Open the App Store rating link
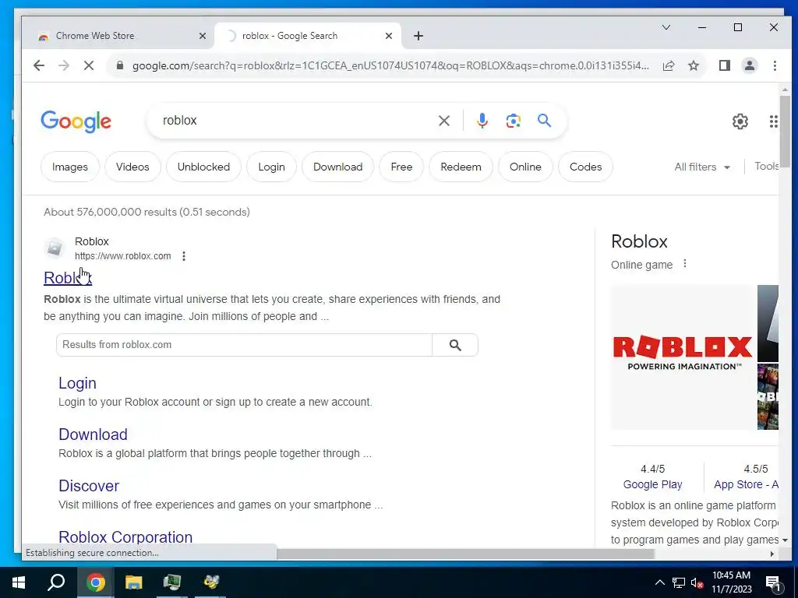This screenshot has width=798, height=598. (x=746, y=484)
